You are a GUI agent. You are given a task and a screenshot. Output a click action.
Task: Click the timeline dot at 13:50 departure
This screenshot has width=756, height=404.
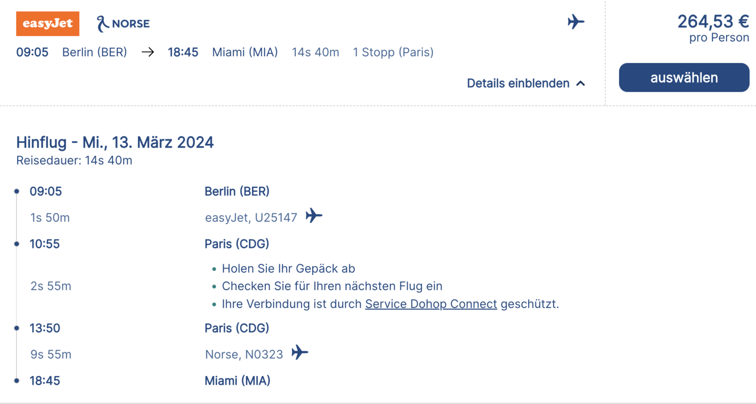(17, 328)
